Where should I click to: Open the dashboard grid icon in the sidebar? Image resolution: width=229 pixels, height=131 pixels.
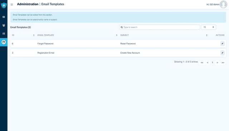coord(4,17)
